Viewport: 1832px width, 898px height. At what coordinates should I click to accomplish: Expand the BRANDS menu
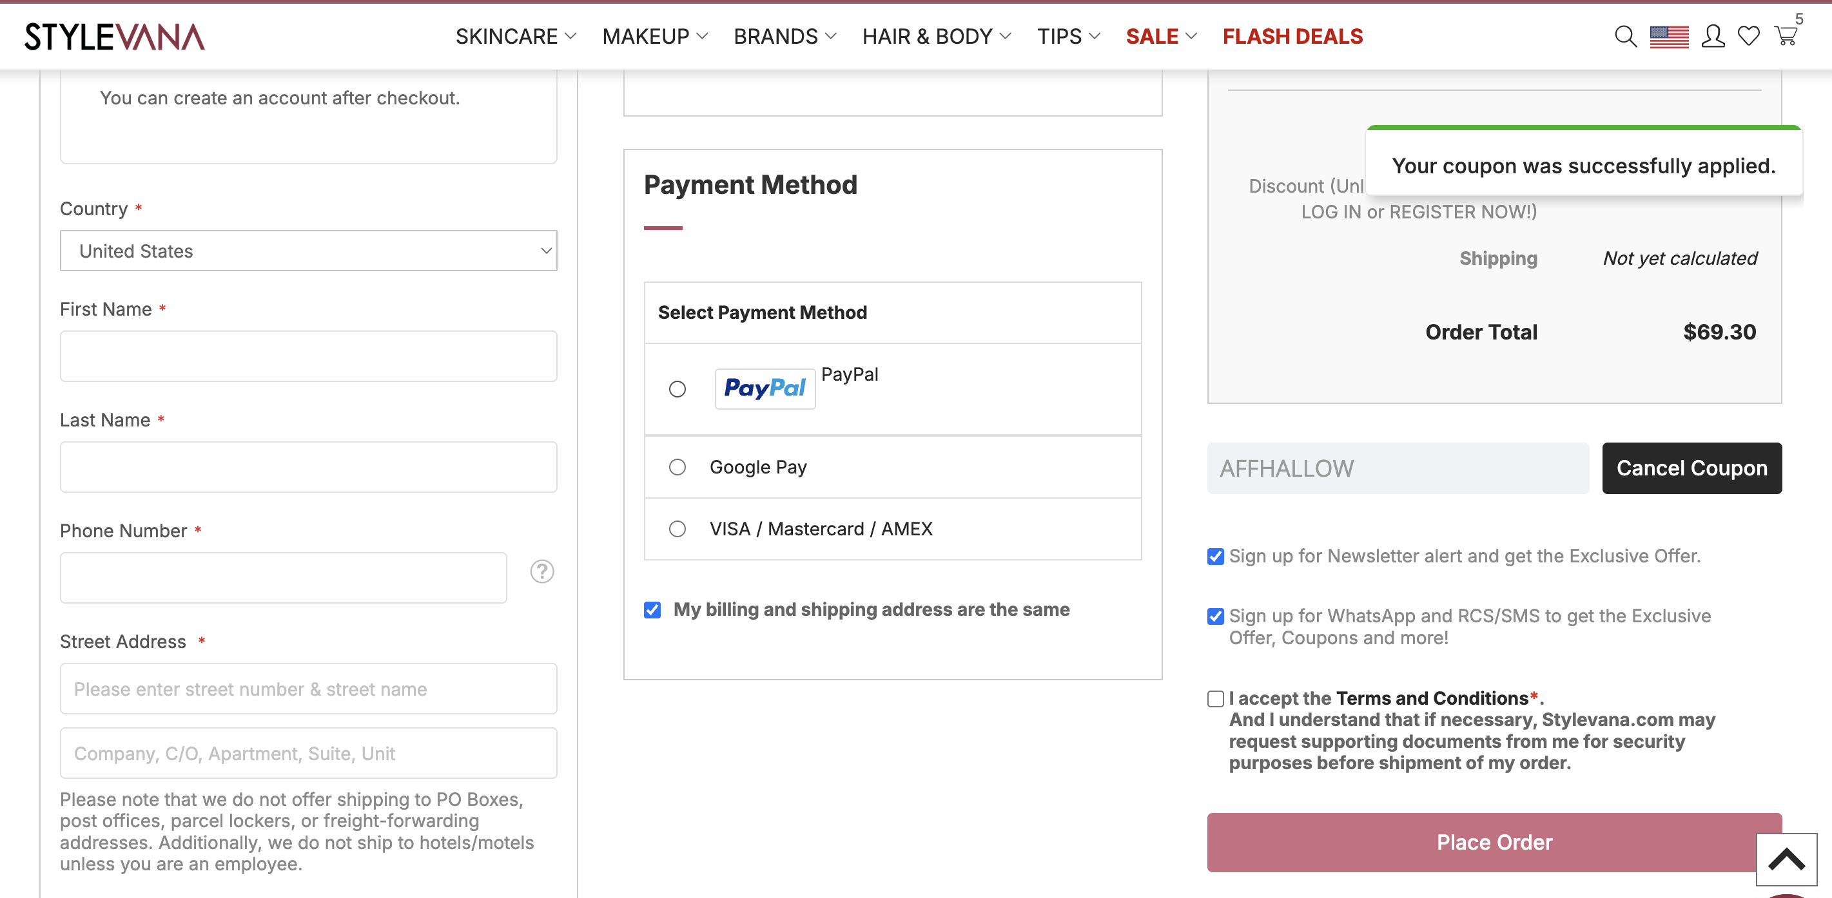pos(785,36)
